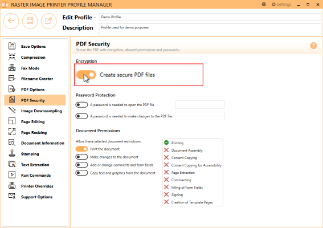
Task: Click Content Copying for Accessibility entry
Action: click(x=197, y=165)
